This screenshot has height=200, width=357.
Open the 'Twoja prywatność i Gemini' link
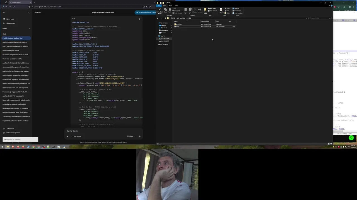120,142
